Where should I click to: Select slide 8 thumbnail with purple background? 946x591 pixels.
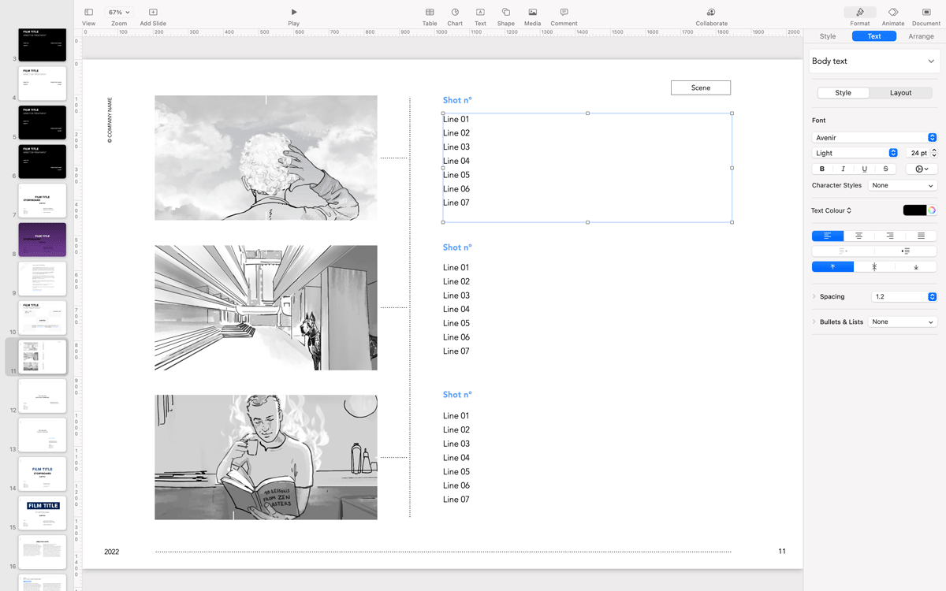tap(43, 239)
